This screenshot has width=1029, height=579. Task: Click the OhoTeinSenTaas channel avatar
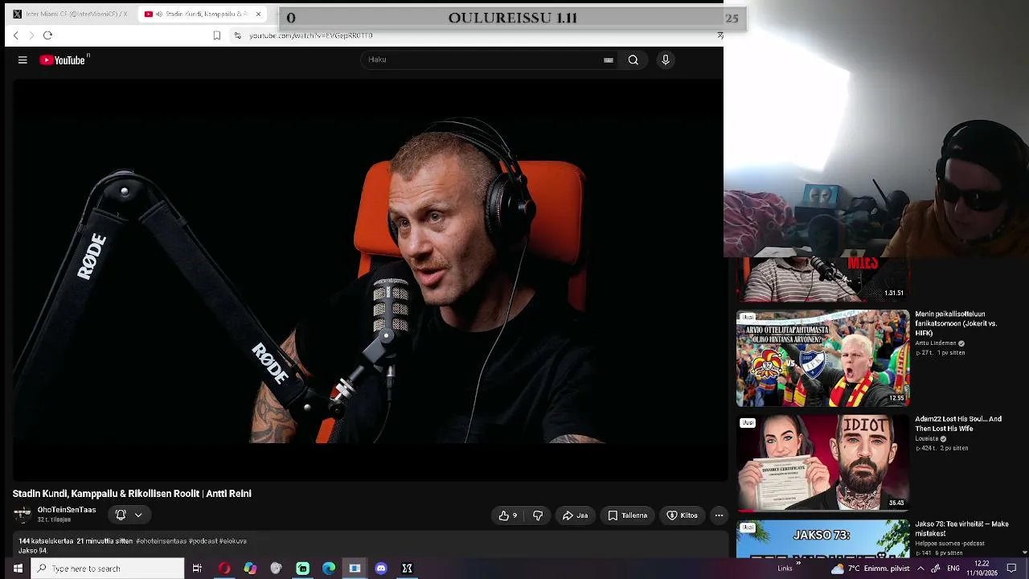pyautogui.click(x=23, y=514)
